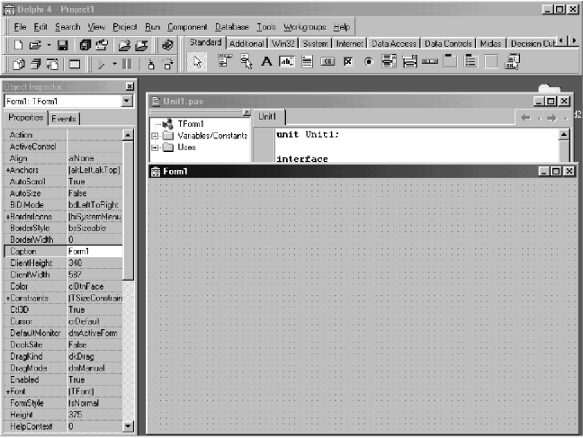Select the CheckBox component icon

coord(348,61)
